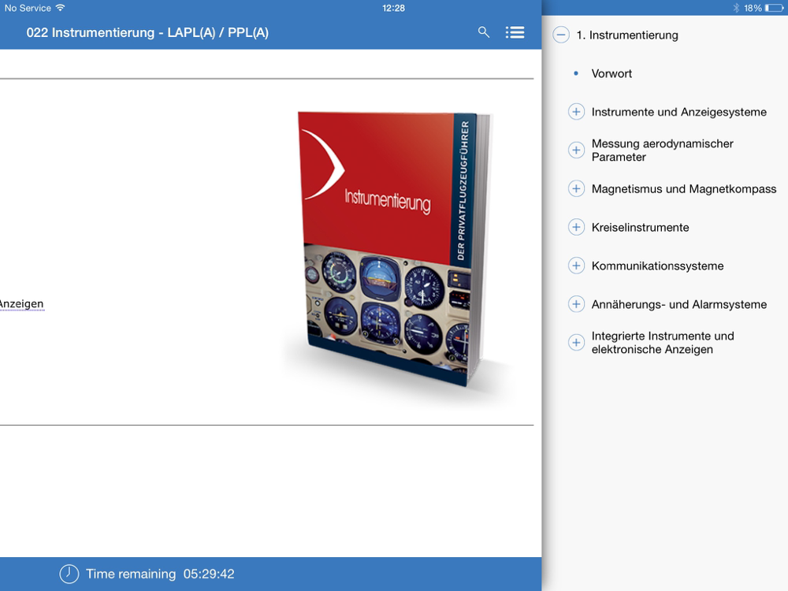Toggle the table of contents list icon

515,32
